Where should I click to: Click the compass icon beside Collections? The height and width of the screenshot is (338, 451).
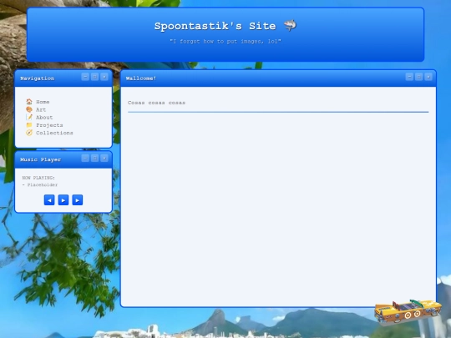click(x=29, y=133)
